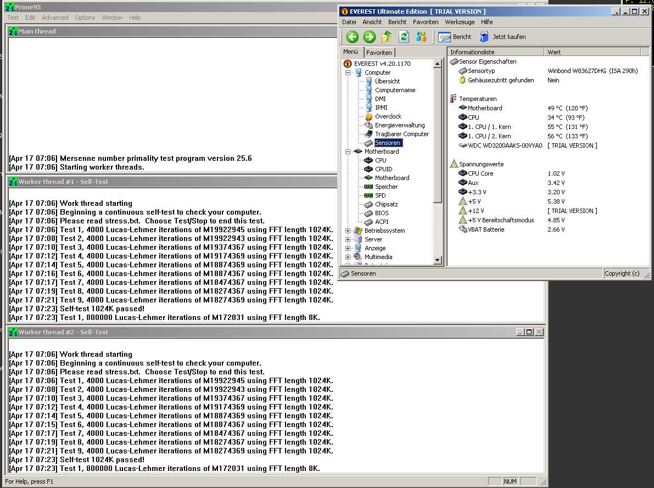Switch to the Favoriten tab
Screen dimensions: 654x488
tap(379, 53)
